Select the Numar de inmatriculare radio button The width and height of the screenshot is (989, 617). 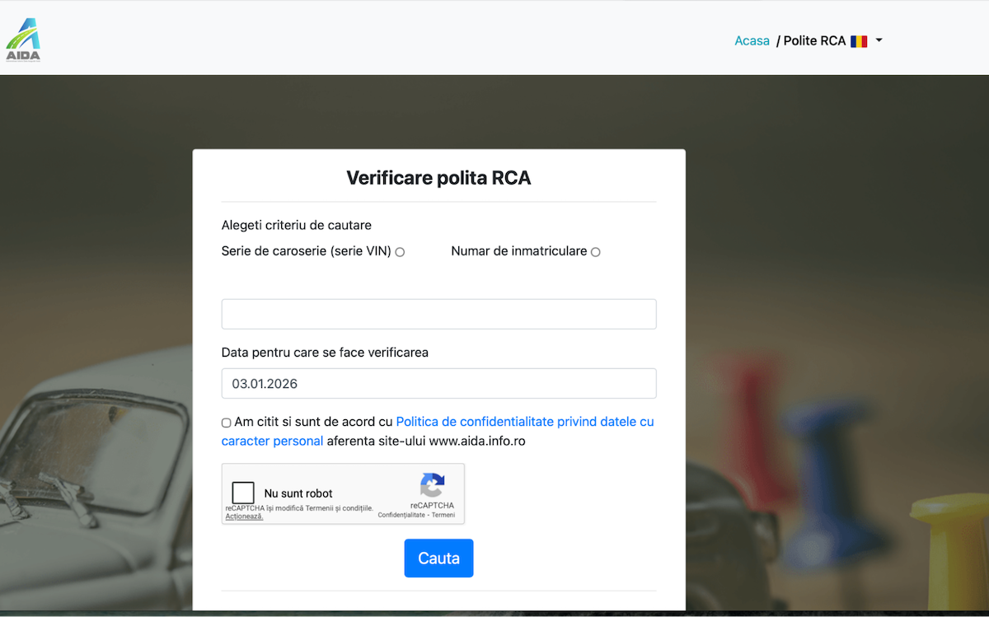(595, 251)
